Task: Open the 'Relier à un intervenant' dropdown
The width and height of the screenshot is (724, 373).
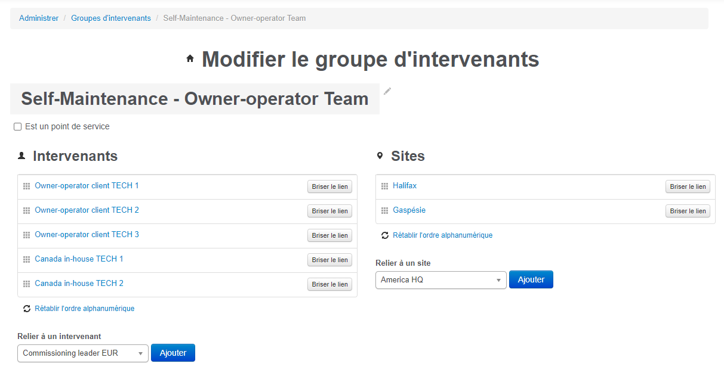Action: pyautogui.click(x=82, y=353)
